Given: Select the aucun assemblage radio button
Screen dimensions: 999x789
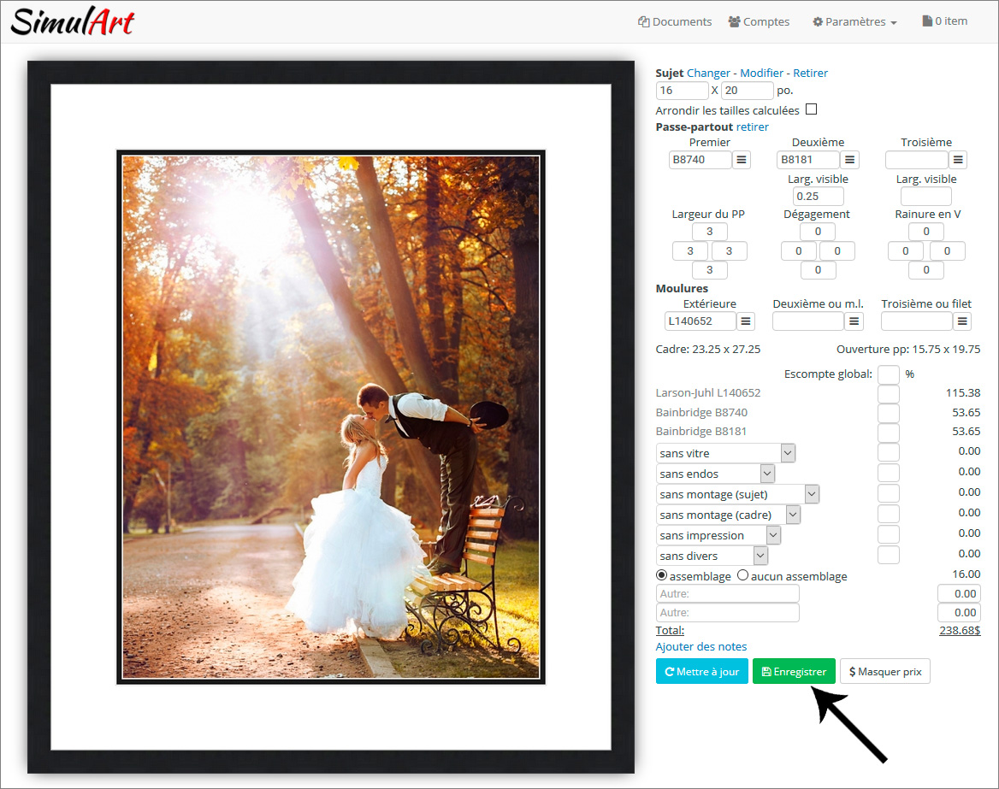Looking at the screenshot, I should click(743, 575).
